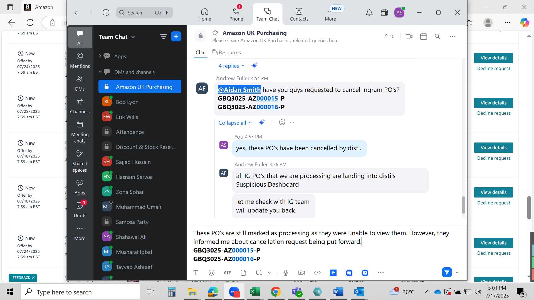The width and height of the screenshot is (534, 300).
Task: Open the 000016 link in Andrew's message
Action: click(x=267, y=107)
